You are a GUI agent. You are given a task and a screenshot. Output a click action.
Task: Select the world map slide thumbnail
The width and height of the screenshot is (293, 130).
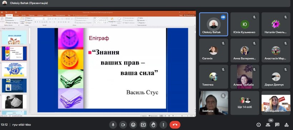pyautogui.click(x=14, y=69)
